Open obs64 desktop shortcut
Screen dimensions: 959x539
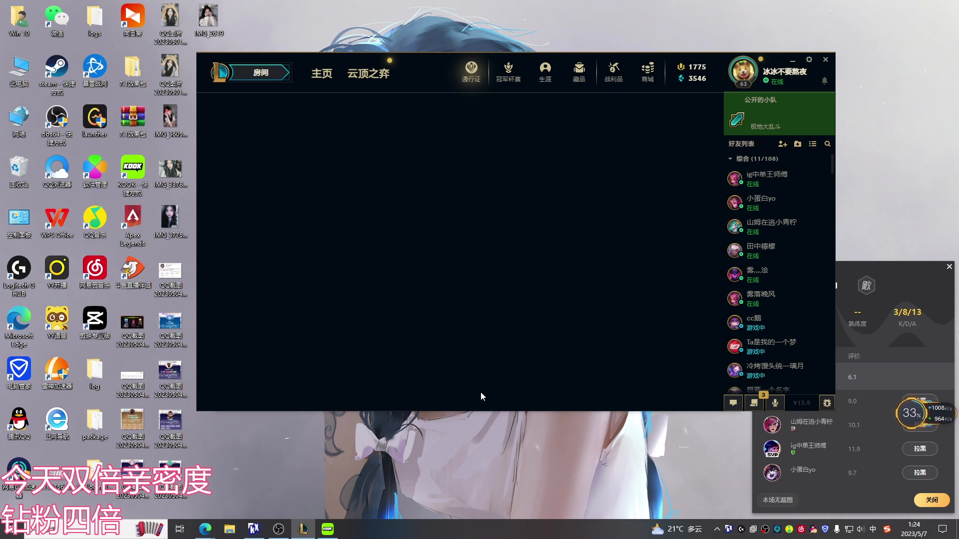coord(56,125)
